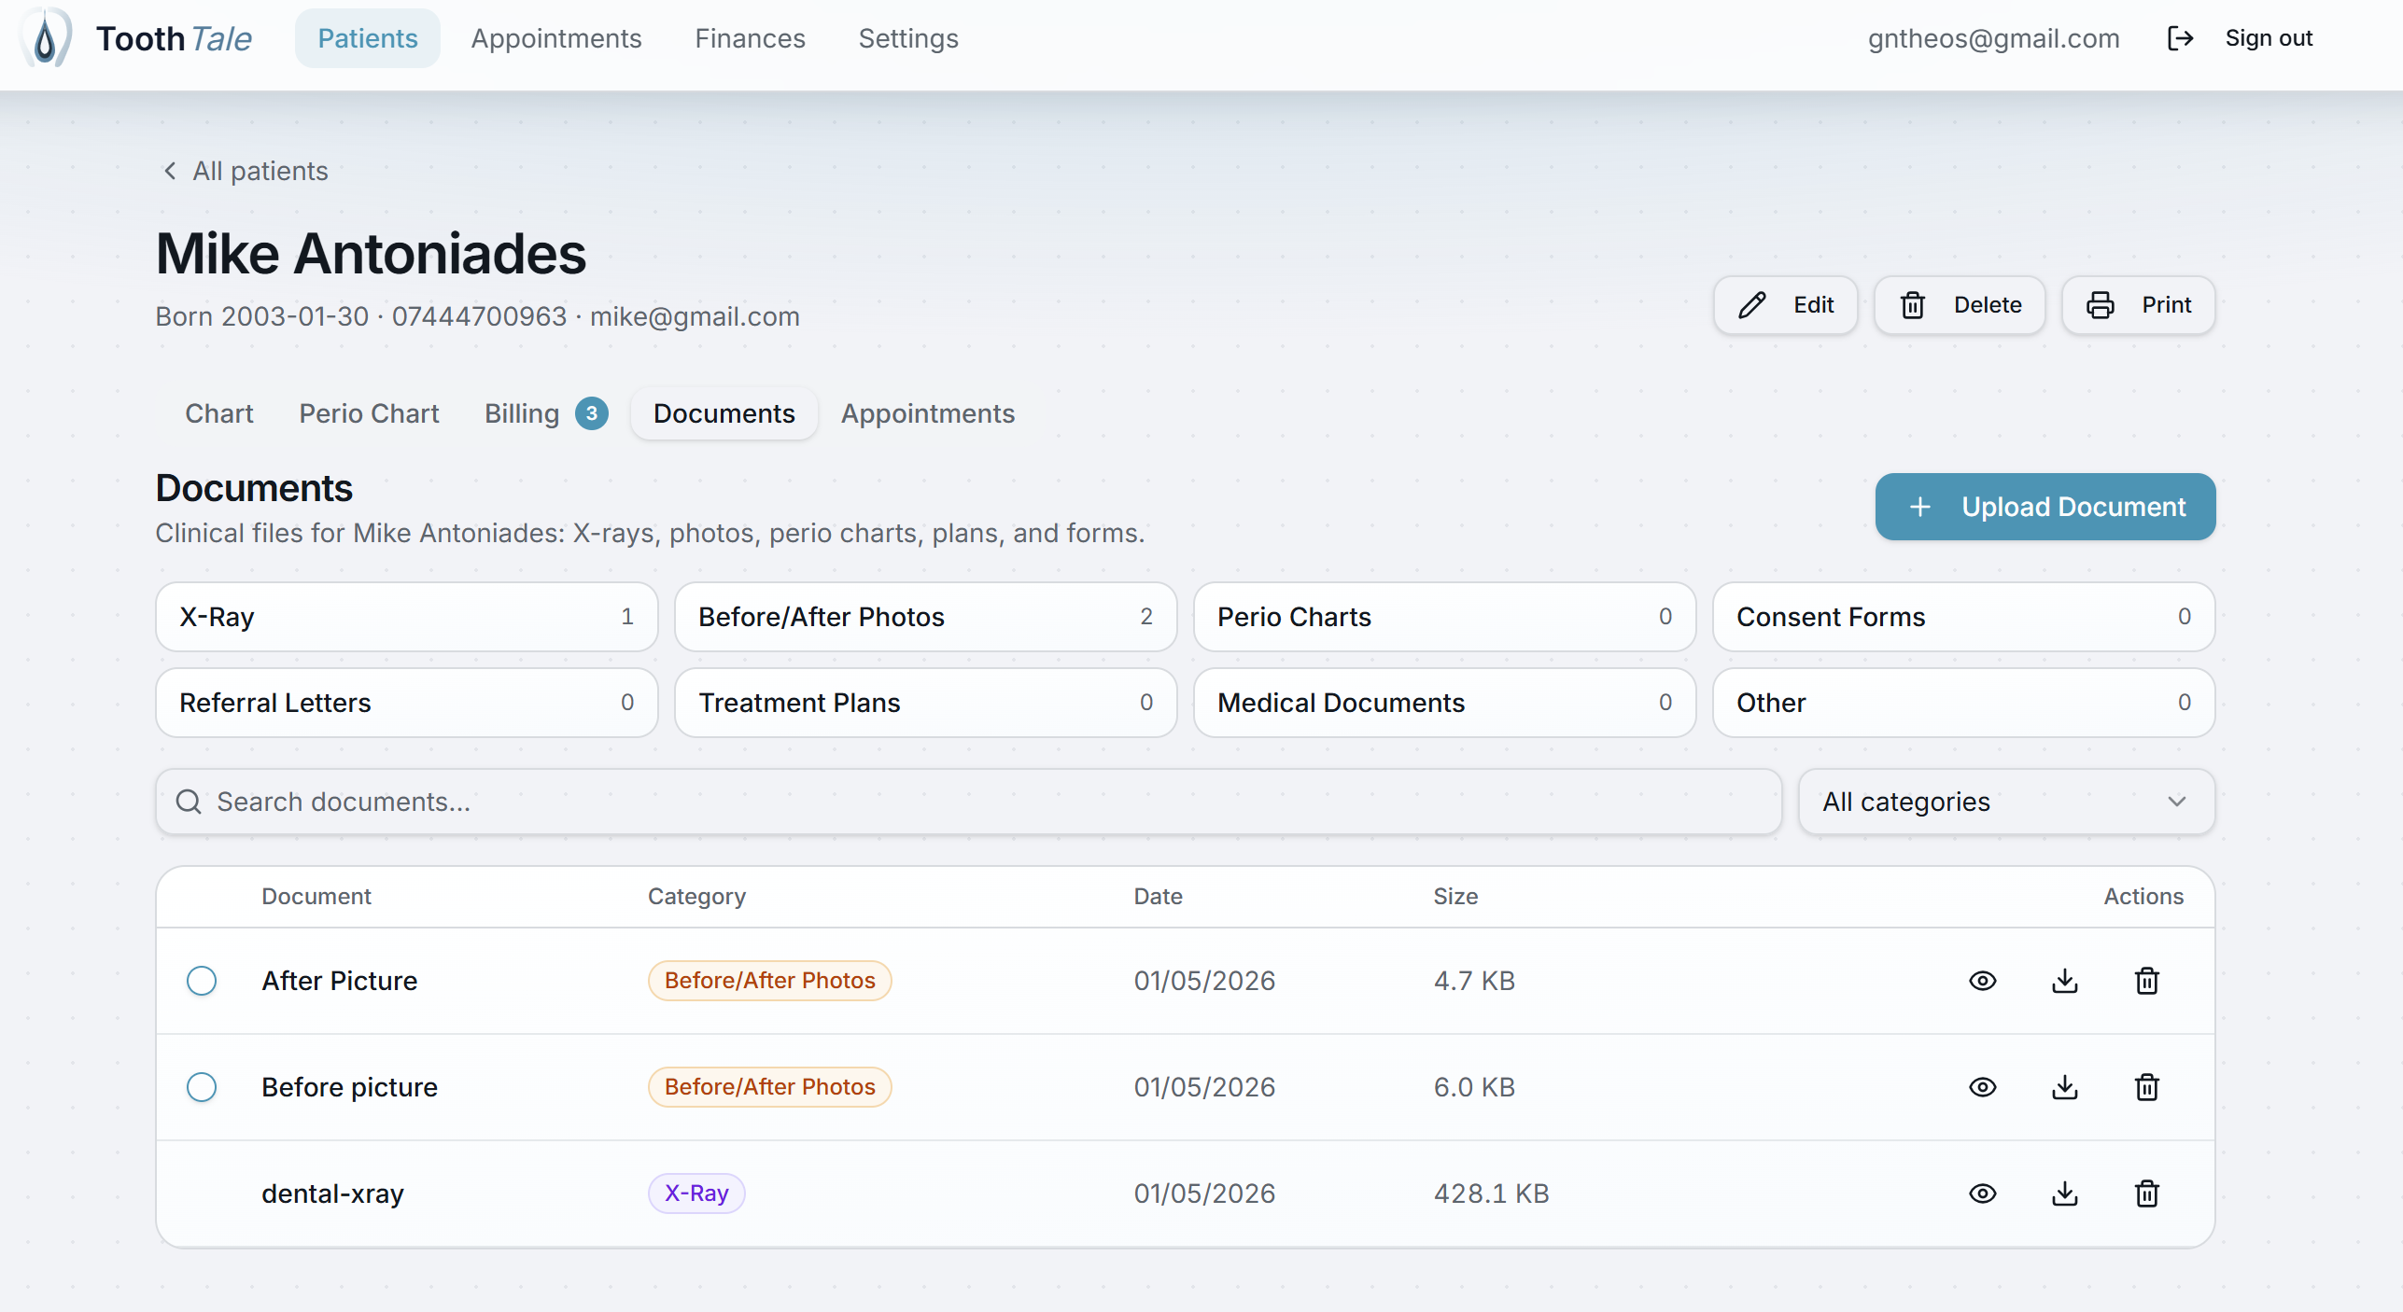2403x1312 pixels.
Task: Go to Appointments in top navigation
Action: point(556,38)
